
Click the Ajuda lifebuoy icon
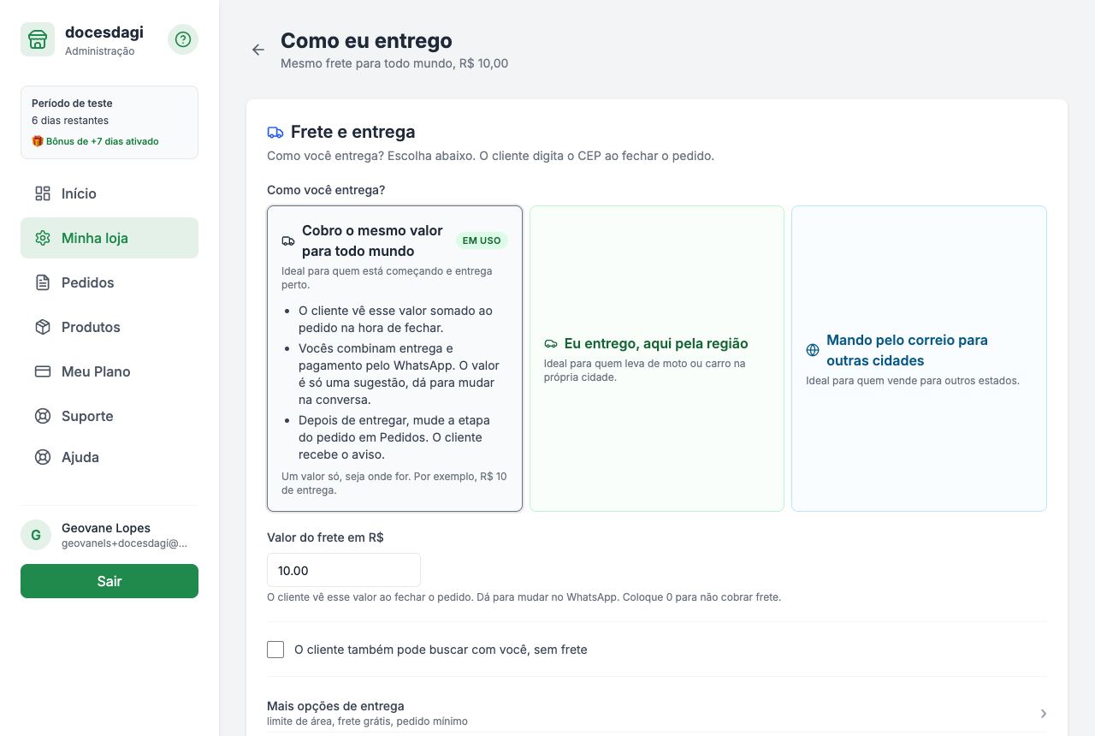tap(43, 457)
